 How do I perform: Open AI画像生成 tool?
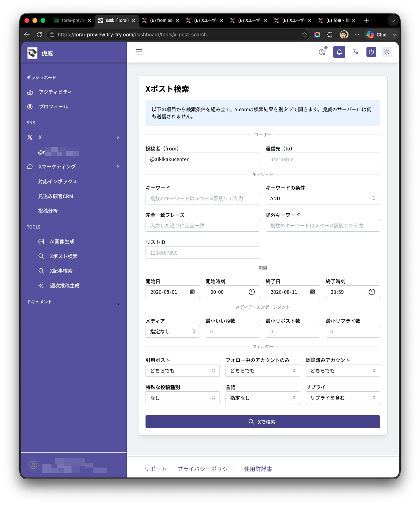pos(62,242)
